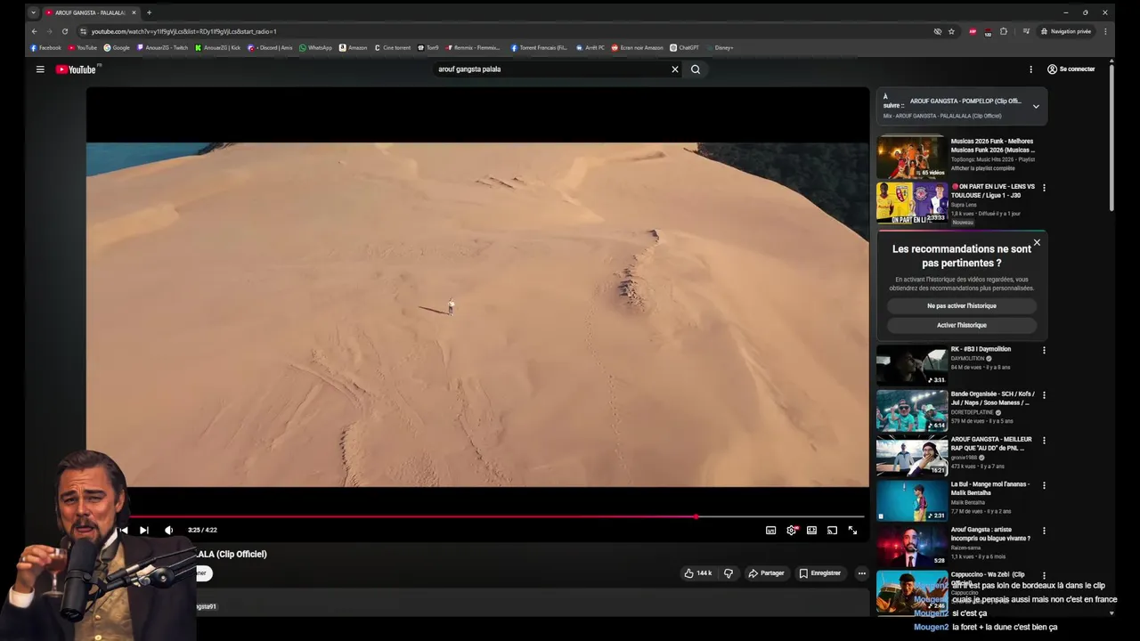Bookmark this page with the star icon
The image size is (1140, 641).
tap(951, 31)
